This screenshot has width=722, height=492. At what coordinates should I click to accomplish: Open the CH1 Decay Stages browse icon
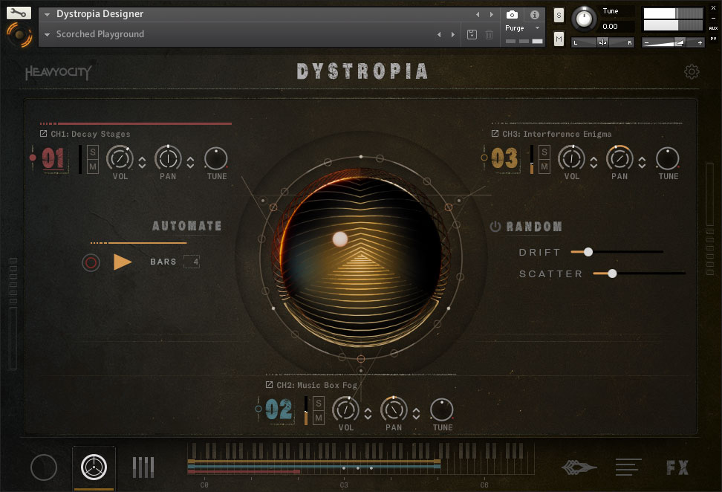tap(43, 134)
